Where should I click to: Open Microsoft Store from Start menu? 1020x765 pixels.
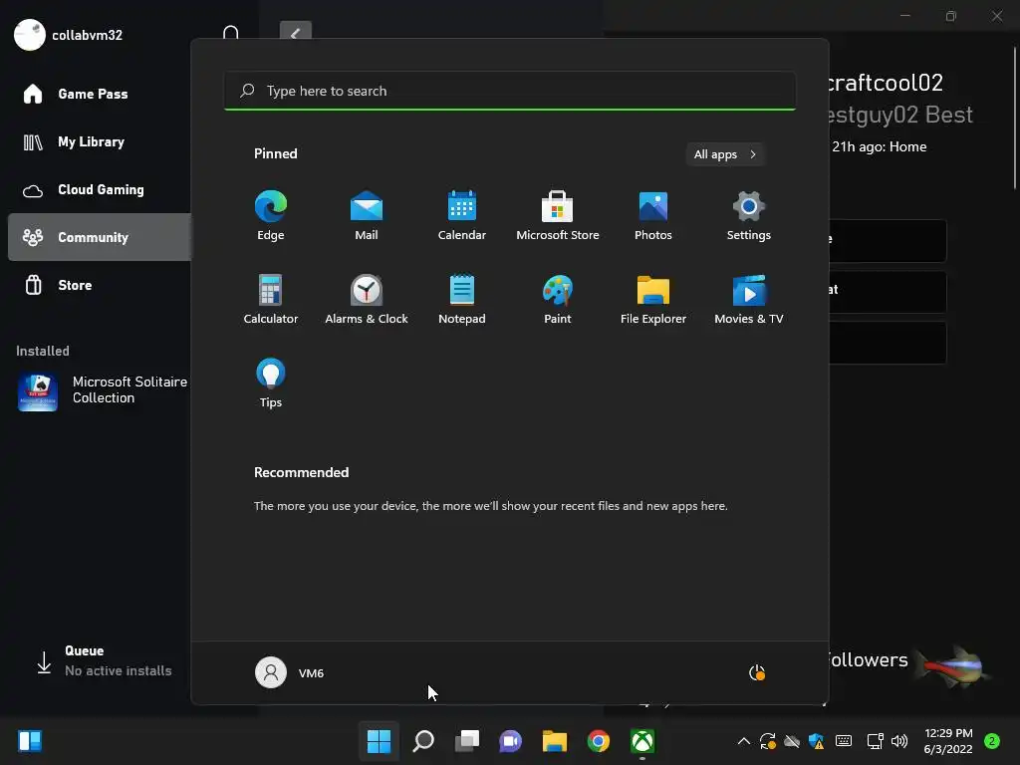click(x=558, y=215)
